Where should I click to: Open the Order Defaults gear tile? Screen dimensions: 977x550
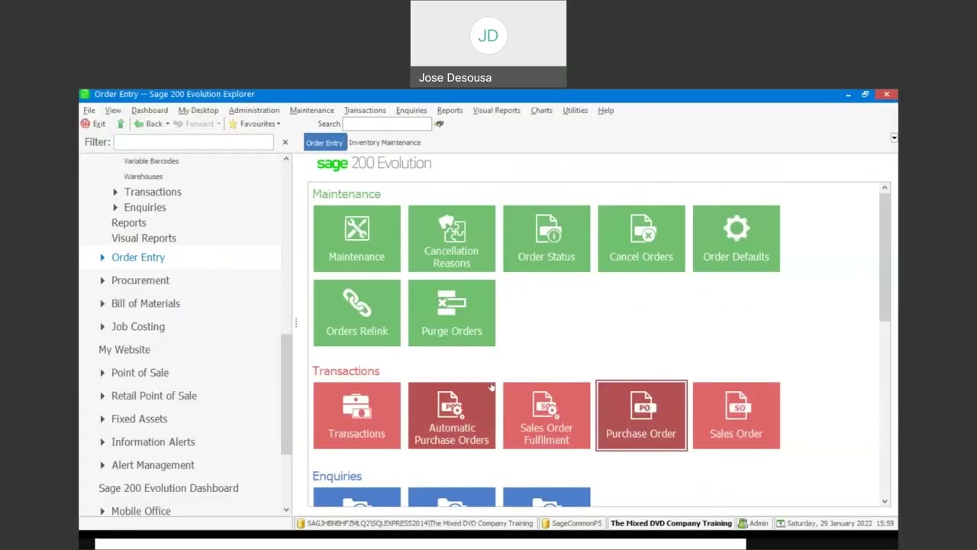click(x=736, y=238)
